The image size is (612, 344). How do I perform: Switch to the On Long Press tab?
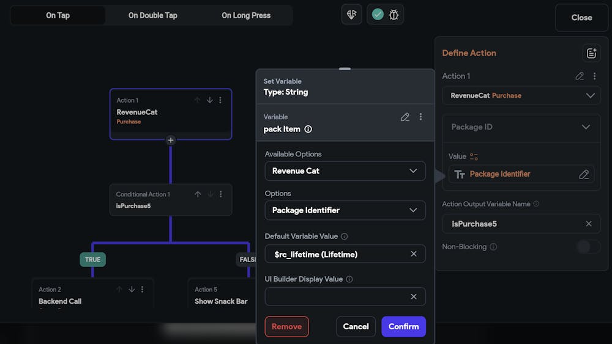(246, 15)
